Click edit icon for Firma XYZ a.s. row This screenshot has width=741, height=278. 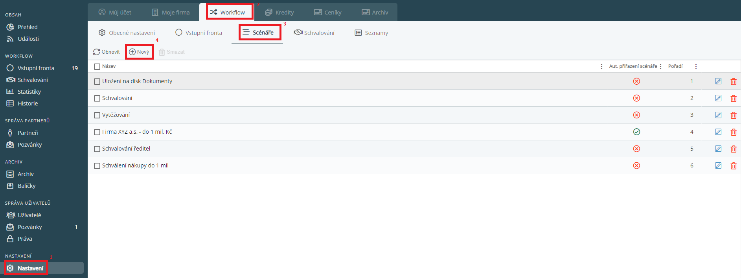click(718, 132)
